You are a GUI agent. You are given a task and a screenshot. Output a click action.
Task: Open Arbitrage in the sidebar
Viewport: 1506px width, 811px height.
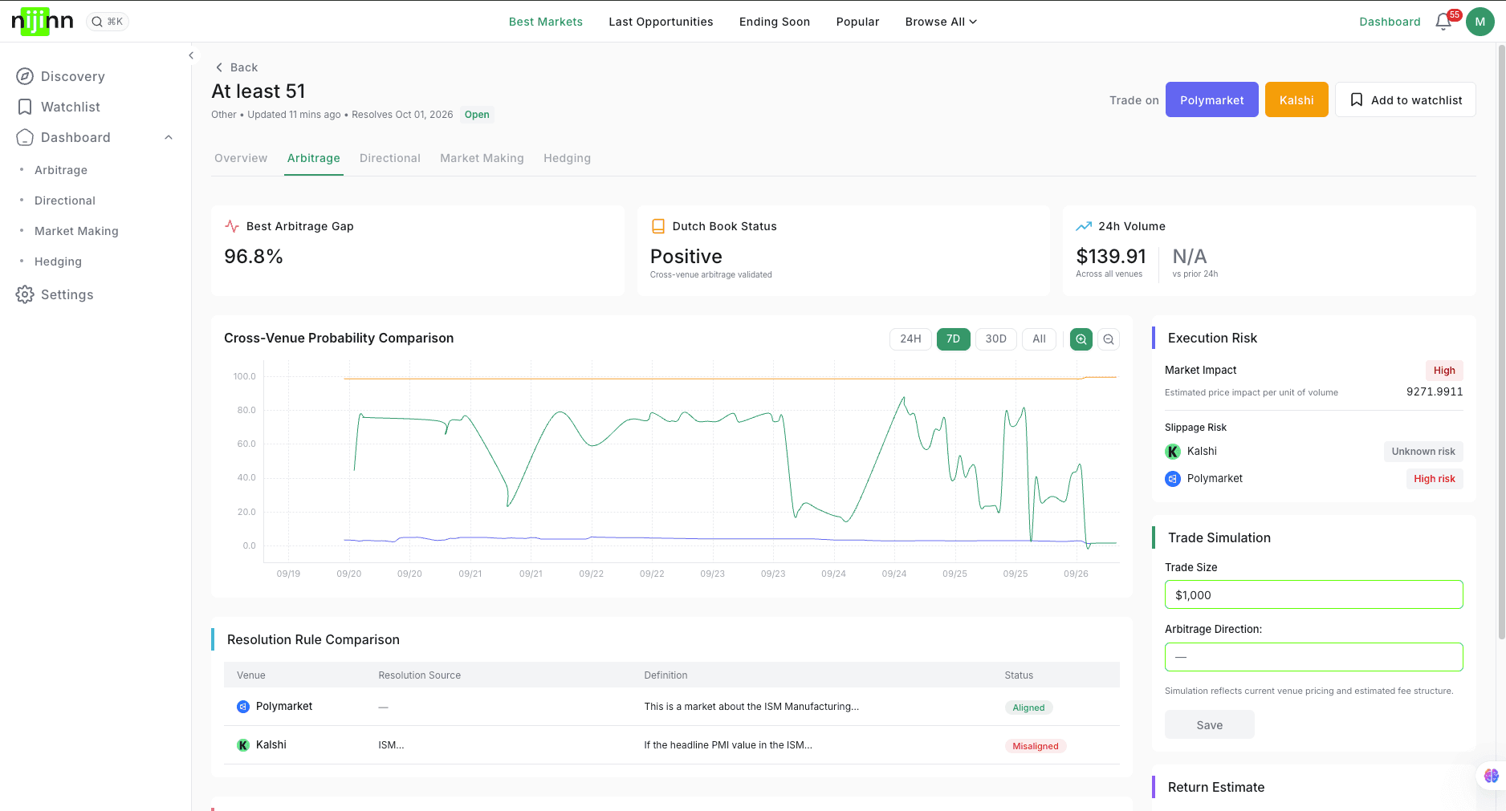[x=61, y=170]
